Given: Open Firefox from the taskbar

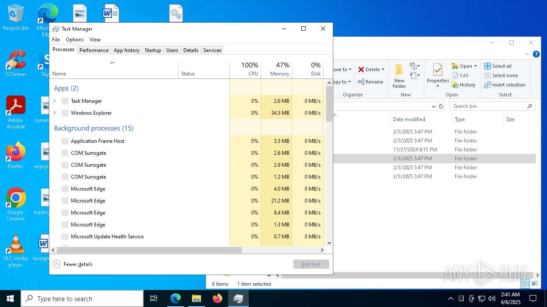Looking at the screenshot, I should pyautogui.click(x=218, y=298).
